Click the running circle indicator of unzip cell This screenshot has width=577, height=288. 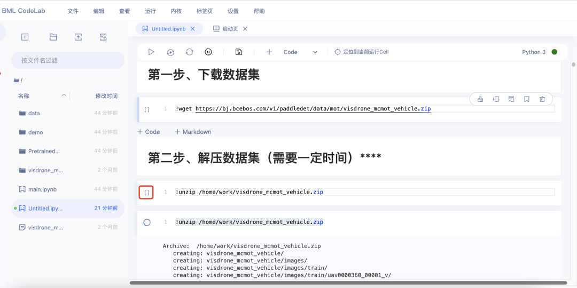tap(147, 222)
